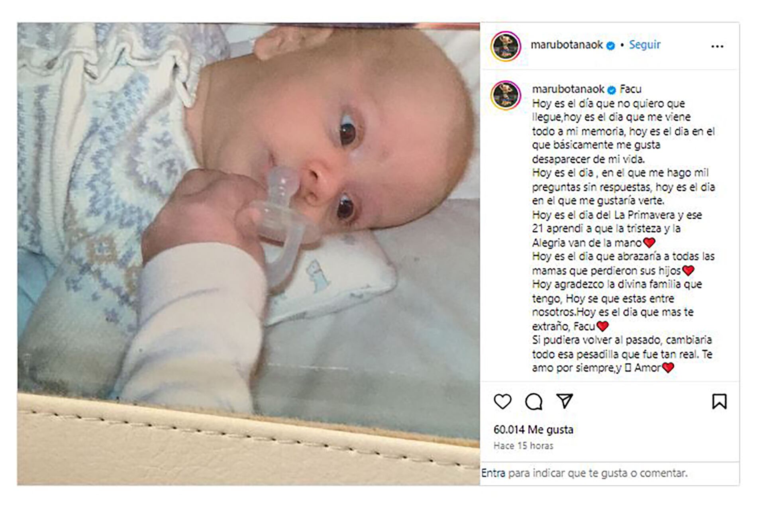This screenshot has width=765, height=510.
Task: Click the Hace 15 horas timestamp
Action: point(523,446)
